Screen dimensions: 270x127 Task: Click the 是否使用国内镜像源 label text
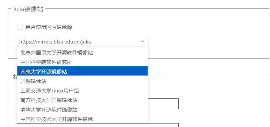(49, 27)
